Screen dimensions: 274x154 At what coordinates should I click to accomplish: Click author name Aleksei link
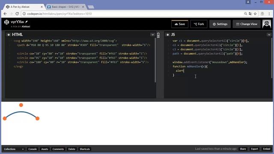(x=26, y=27)
